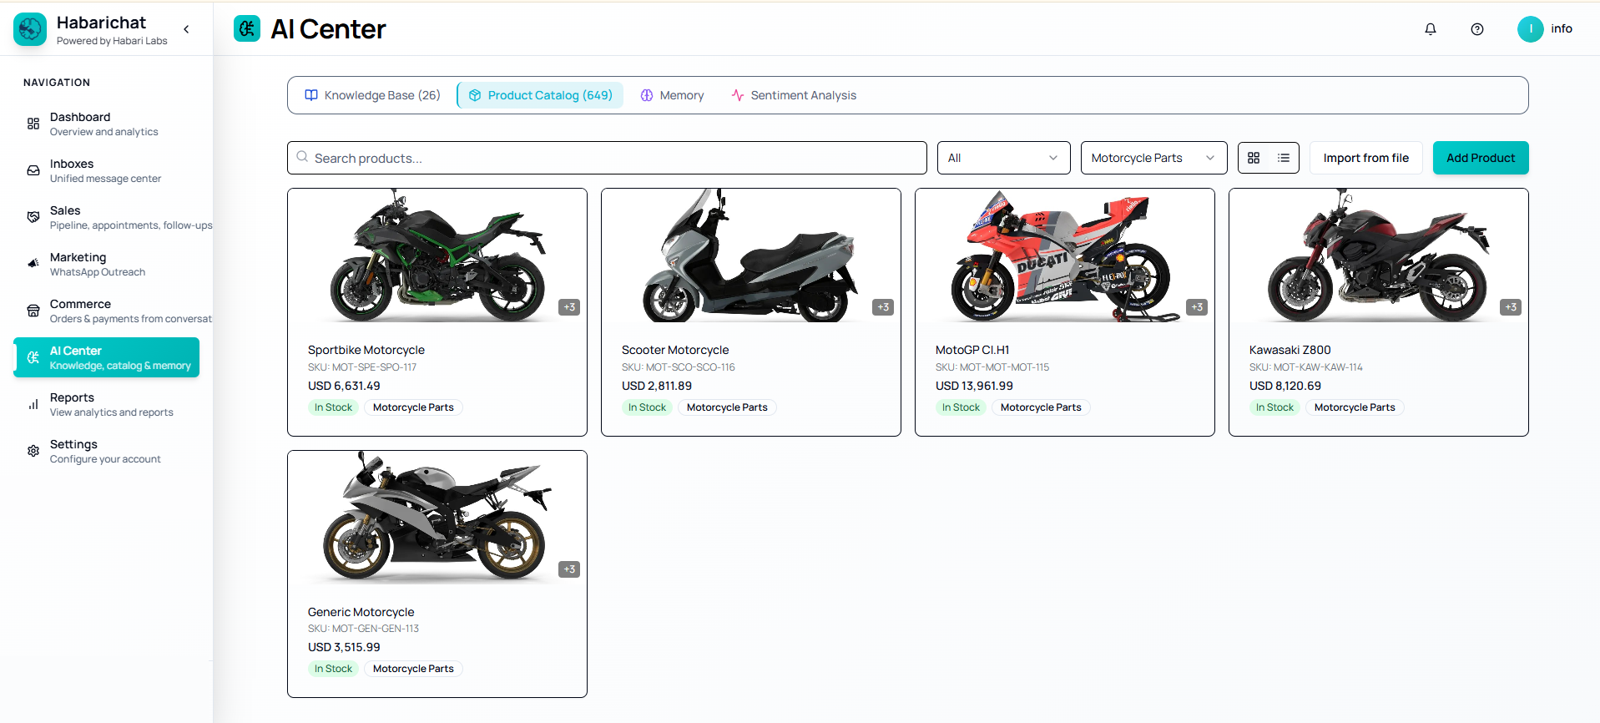1600x723 pixels.
Task: Click price USD 3,515.99
Action: pyautogui.click(x=344, y=647)
